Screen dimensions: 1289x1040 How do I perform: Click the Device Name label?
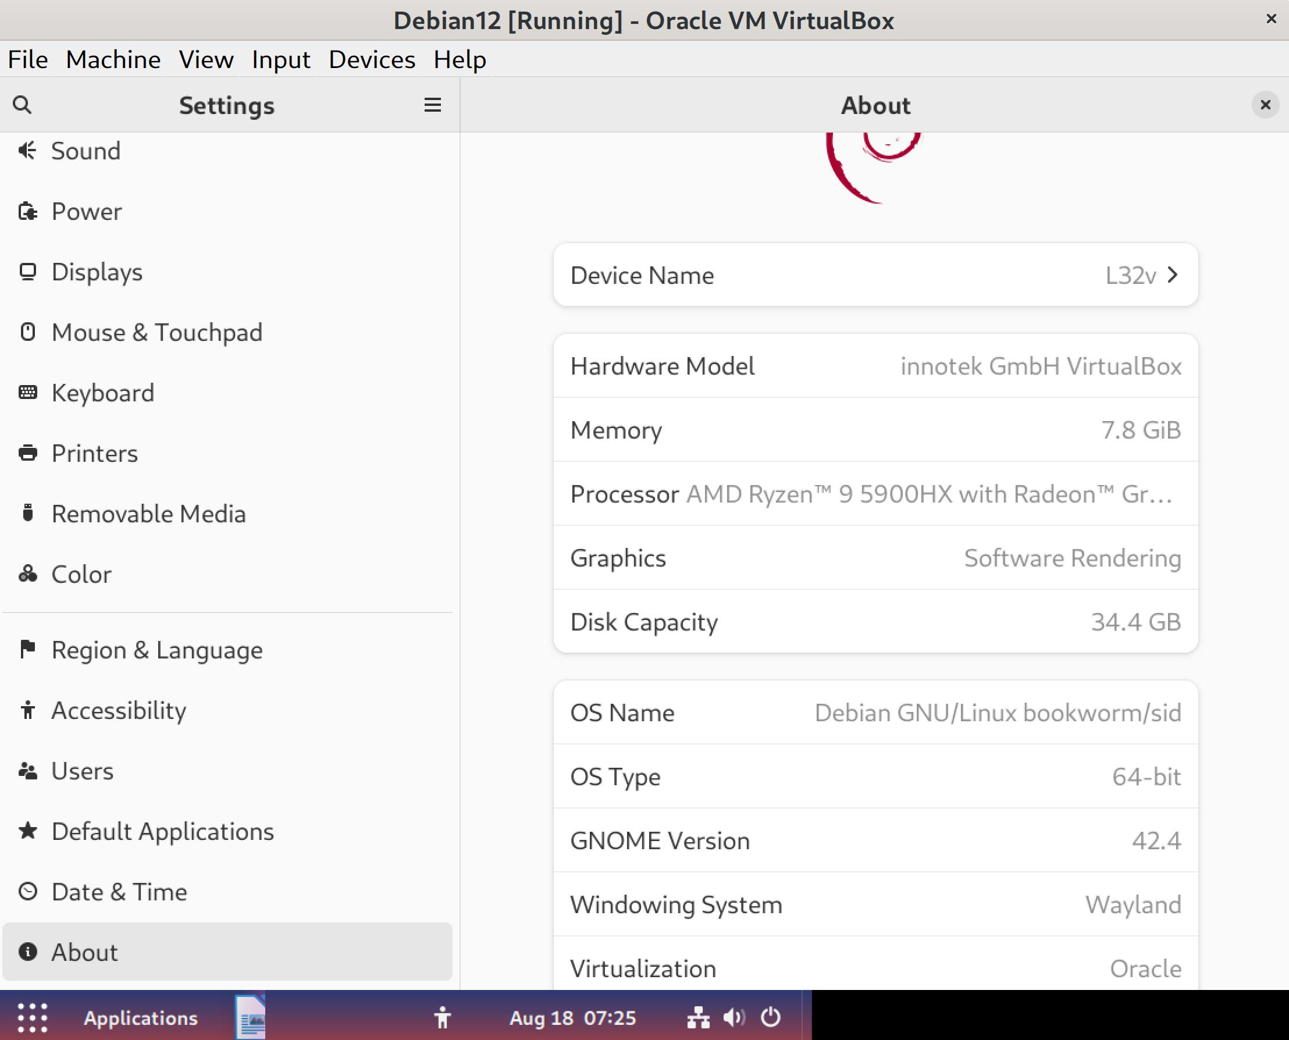pos(642,275)
